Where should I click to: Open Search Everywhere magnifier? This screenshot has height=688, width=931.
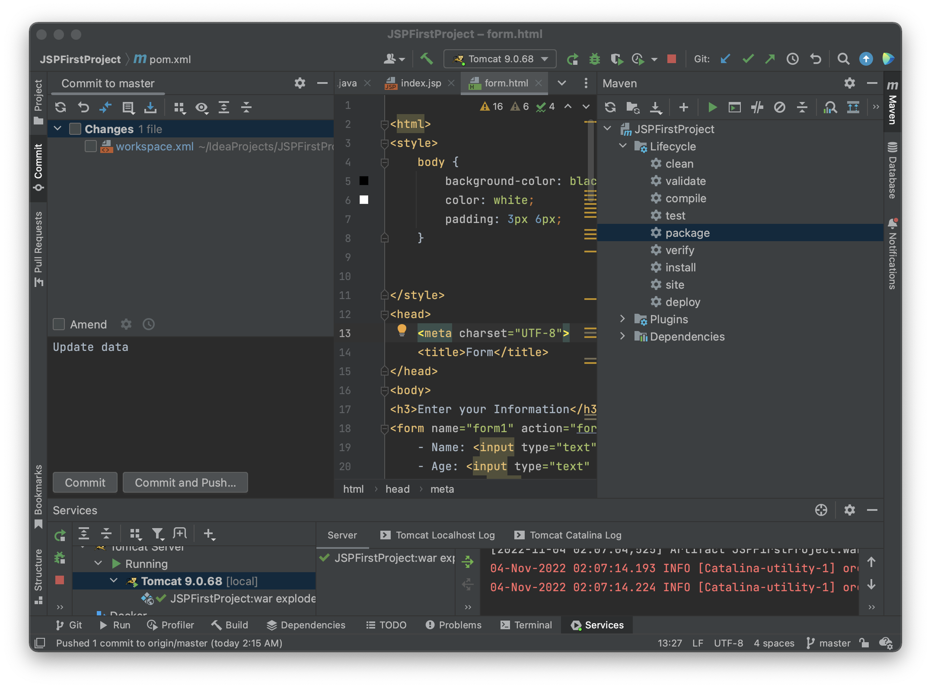[843, 59]
